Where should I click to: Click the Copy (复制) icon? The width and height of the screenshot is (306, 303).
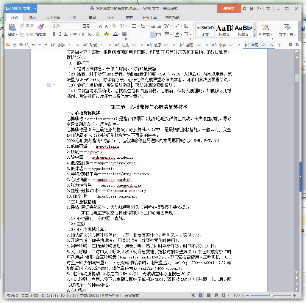(x=22, y=34)
